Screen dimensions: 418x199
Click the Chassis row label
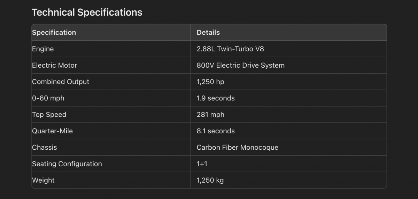pyautogui.click(x=45, y=147)
